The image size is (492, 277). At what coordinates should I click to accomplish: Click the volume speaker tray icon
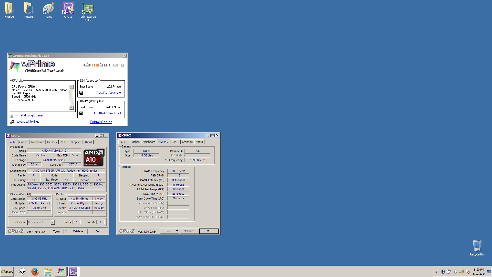click(455, 272)
